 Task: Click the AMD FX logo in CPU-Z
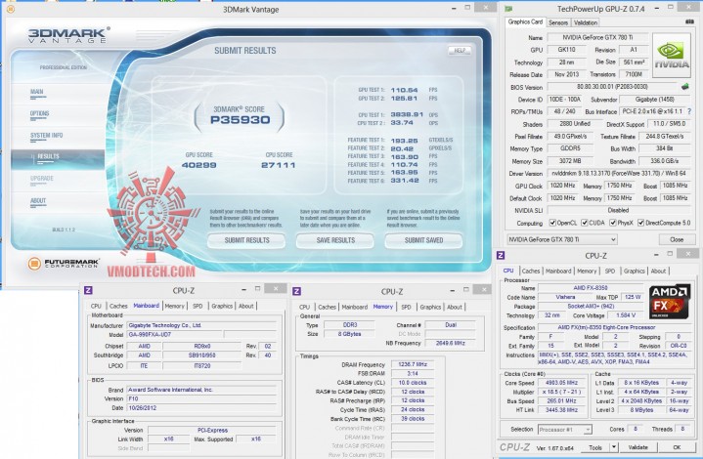click(x=670, y=301)
